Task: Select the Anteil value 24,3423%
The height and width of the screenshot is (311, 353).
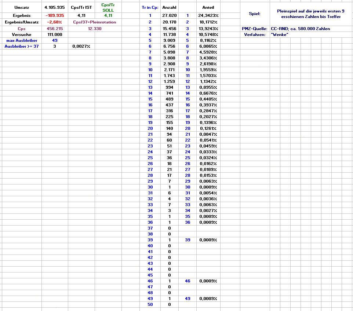Action: (x=208, y=15)
